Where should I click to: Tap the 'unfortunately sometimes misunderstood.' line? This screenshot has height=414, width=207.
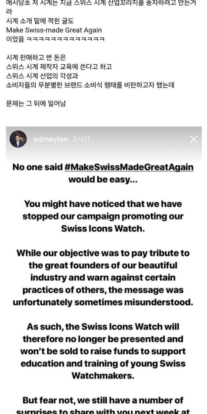click(103, 302)
